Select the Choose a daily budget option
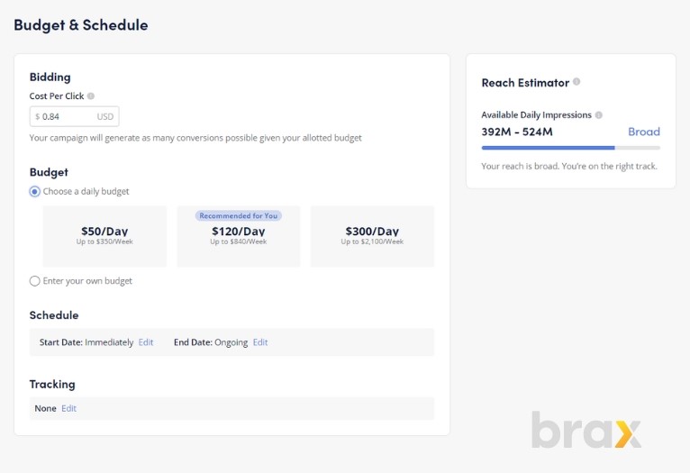 point(35,191)
